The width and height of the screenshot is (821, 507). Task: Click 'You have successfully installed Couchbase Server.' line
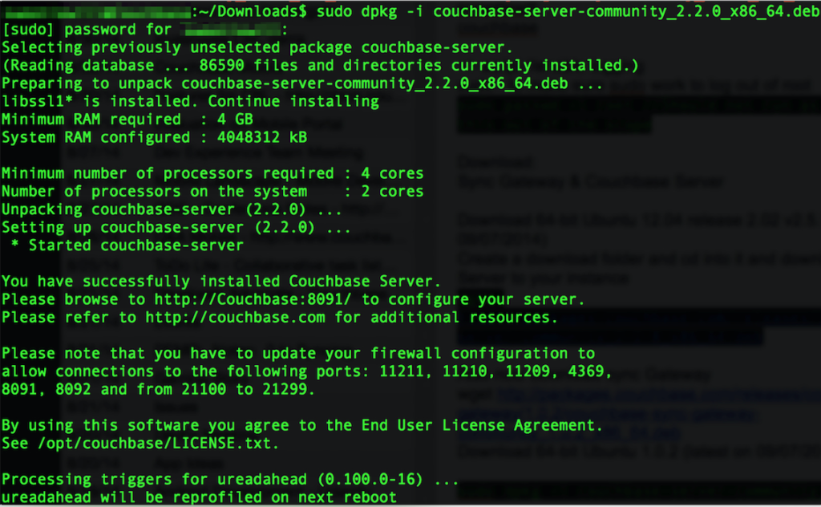[221, 282]
